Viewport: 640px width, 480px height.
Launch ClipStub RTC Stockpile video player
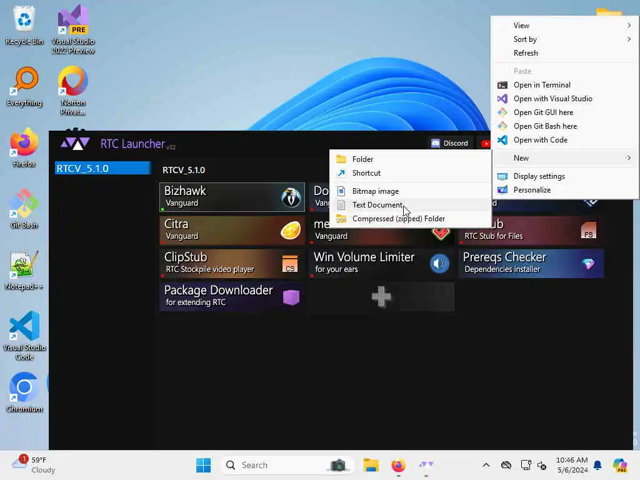coord(232,264)
